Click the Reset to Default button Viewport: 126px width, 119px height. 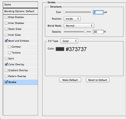tap(98, 80)
